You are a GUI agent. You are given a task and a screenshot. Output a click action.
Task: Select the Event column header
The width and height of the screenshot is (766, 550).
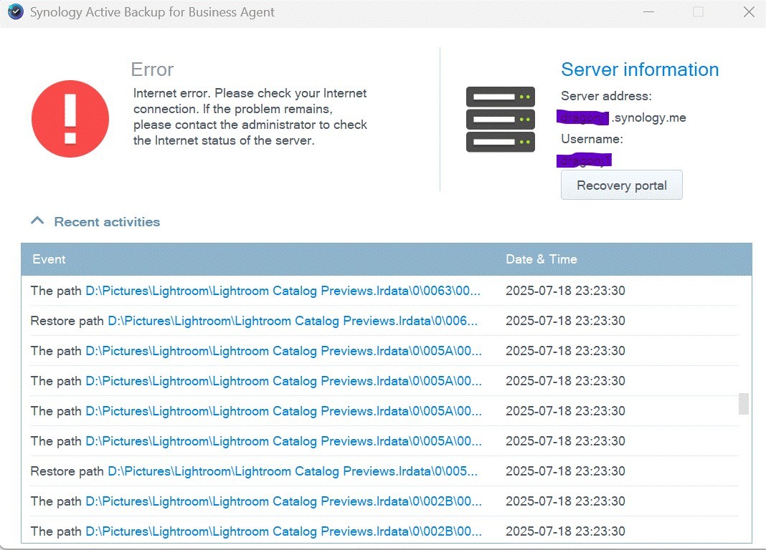[x=49, y=259]
